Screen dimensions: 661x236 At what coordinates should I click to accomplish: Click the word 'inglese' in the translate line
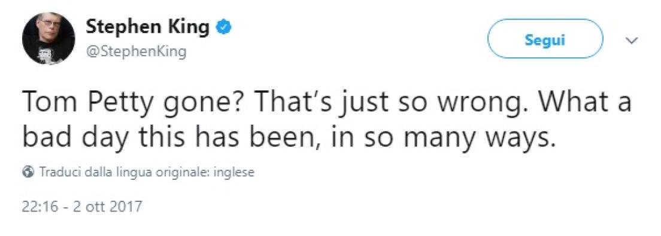tap(234, 173)
